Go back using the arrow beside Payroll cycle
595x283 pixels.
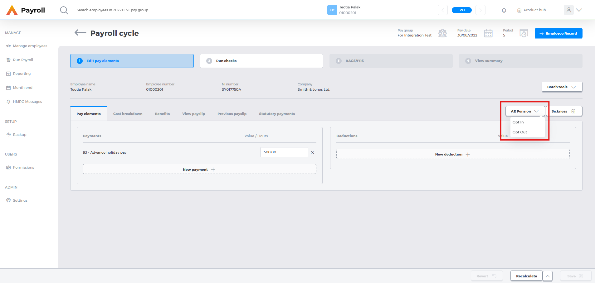80,33
